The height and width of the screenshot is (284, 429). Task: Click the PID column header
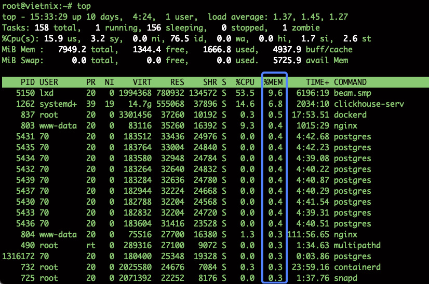tap(28, 82)
